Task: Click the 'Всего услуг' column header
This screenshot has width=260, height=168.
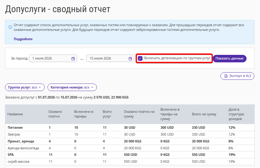Action: point(107,114)
